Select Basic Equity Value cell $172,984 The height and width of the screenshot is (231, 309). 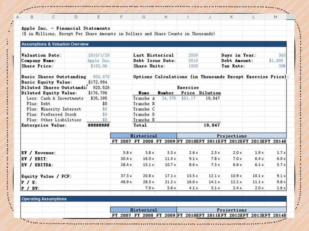click(x=98, y=82)
